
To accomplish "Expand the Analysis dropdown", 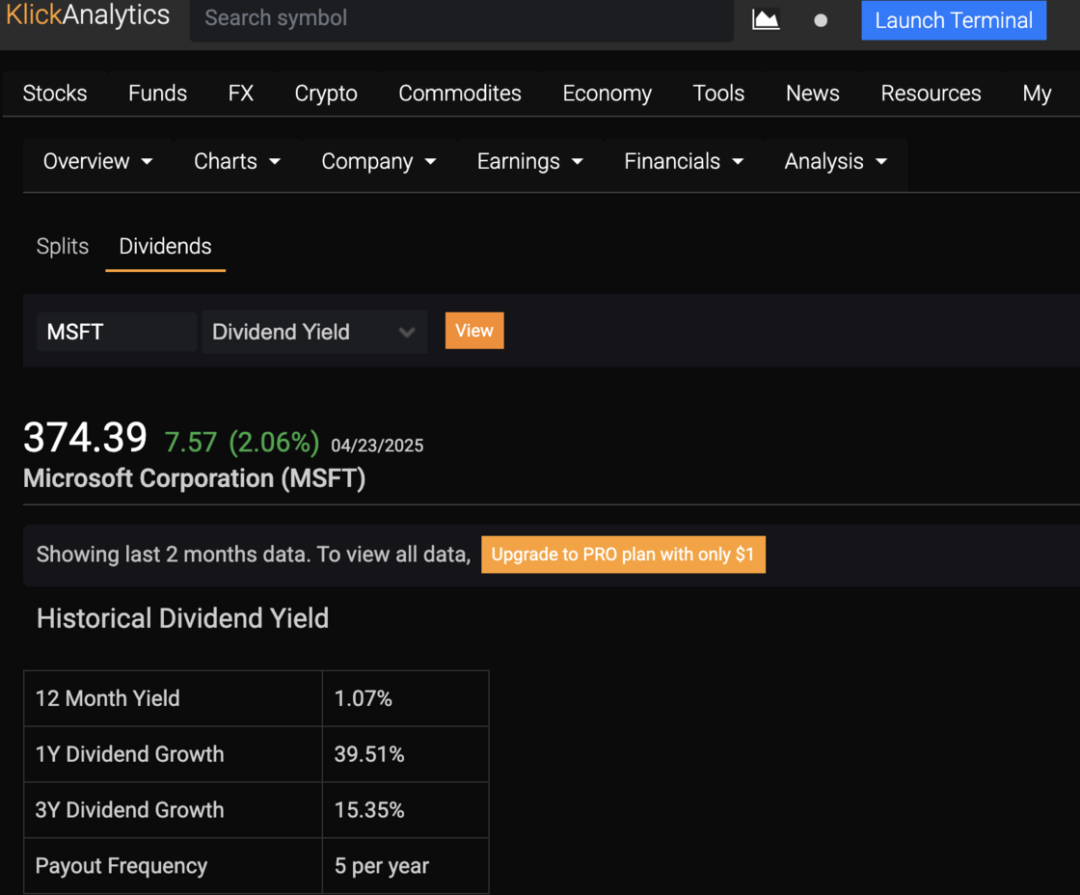I will pos(835,161).
